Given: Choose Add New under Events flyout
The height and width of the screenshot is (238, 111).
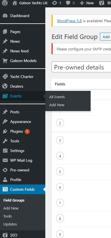Looking at the screenshot, I should pyautogui.click(x=57, y=105).
